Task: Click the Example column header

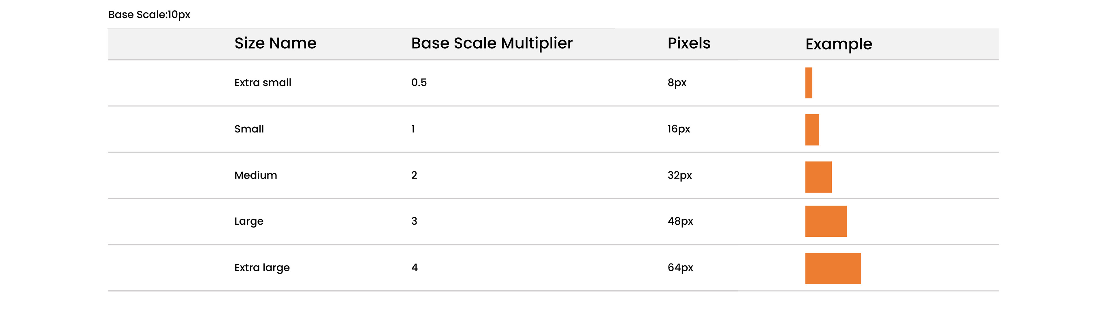Action: pos(838,44)
